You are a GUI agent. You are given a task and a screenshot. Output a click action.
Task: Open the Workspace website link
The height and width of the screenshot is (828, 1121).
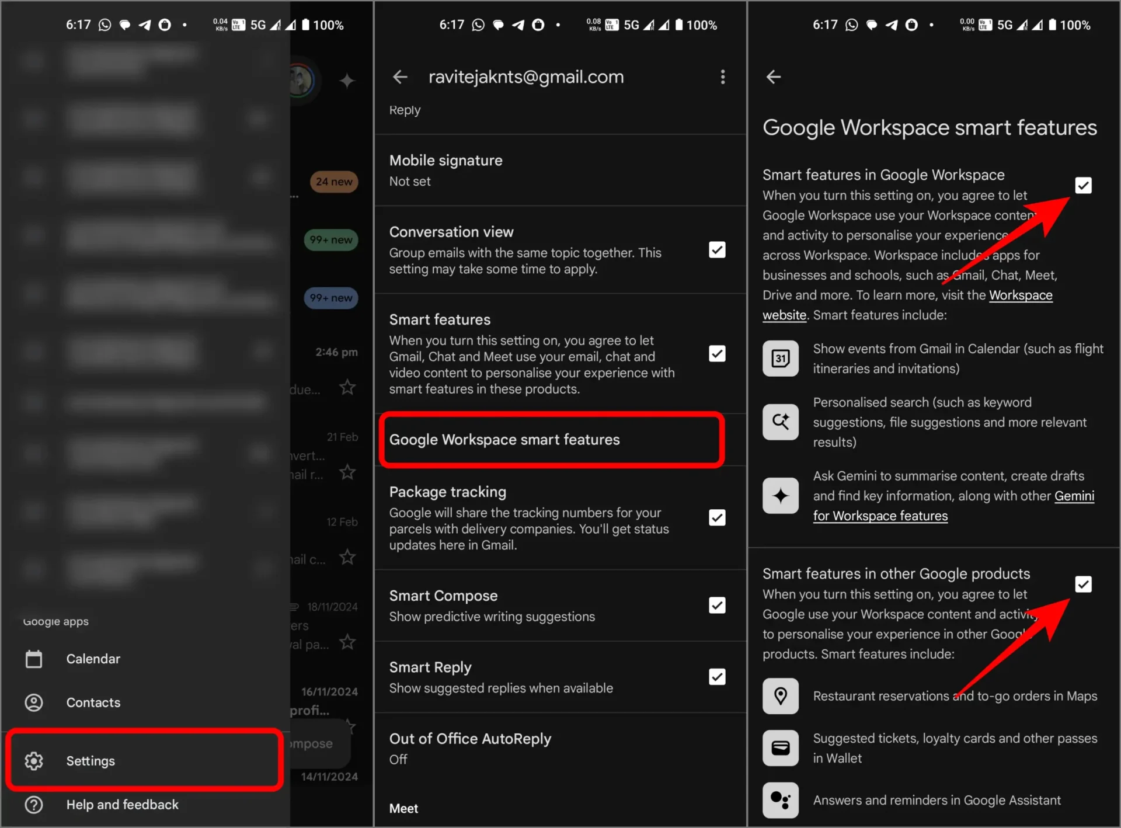tap(1021, 295)
